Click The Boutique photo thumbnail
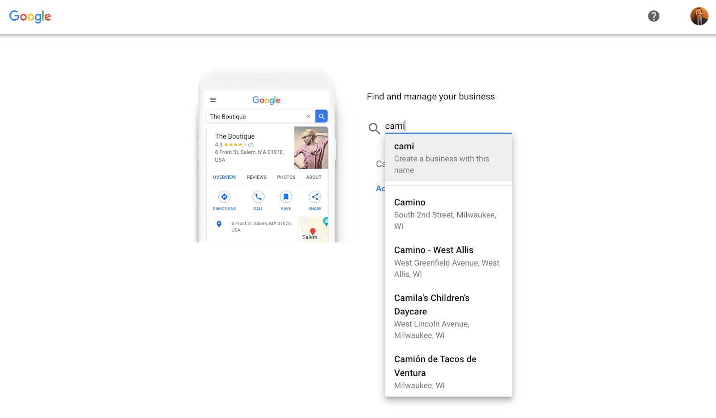Screen dimensions: 716x418 pos(311,148)
